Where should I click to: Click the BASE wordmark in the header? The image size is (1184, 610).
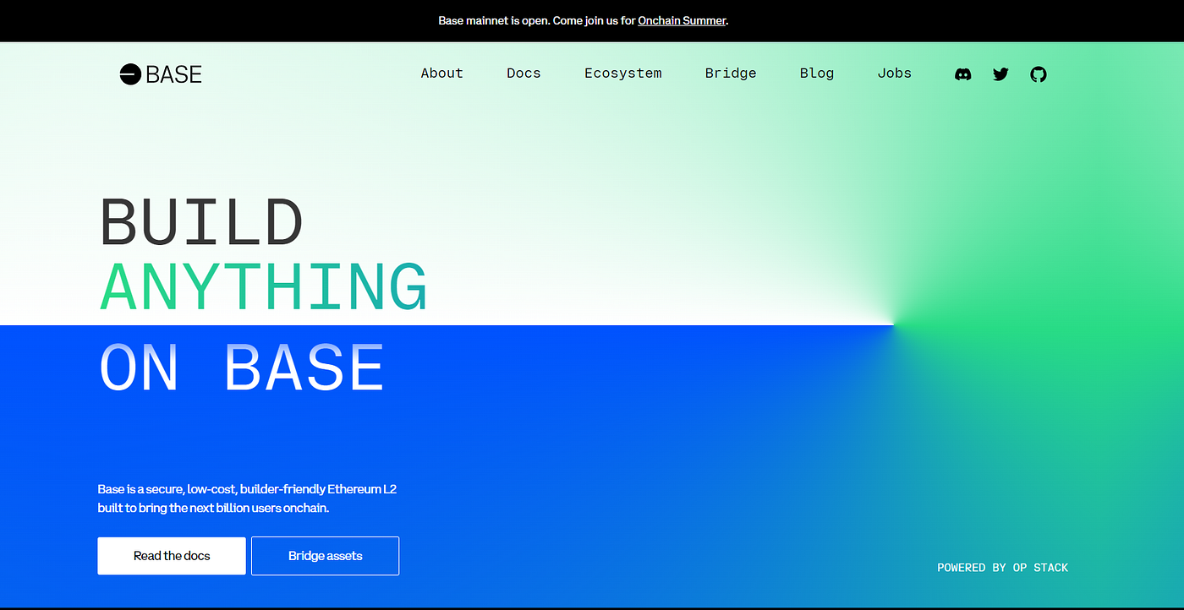point(174,74)
